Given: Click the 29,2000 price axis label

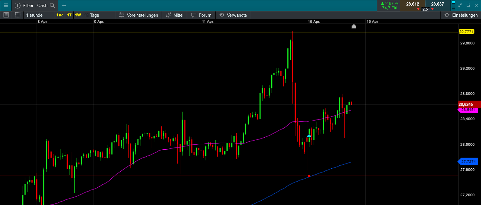Looking at the screenshot, I should 467,68.
